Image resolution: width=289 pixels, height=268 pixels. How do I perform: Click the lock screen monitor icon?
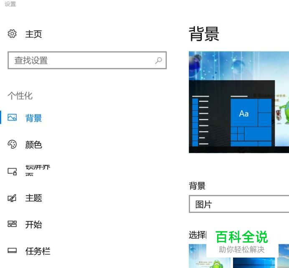pos(12,171)
